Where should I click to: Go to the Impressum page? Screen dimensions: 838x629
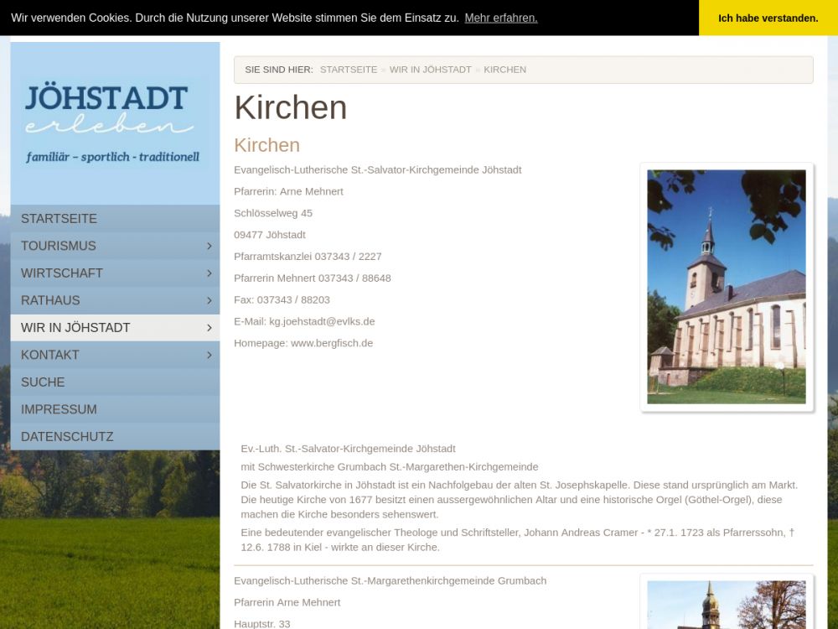tap(59, 409)
